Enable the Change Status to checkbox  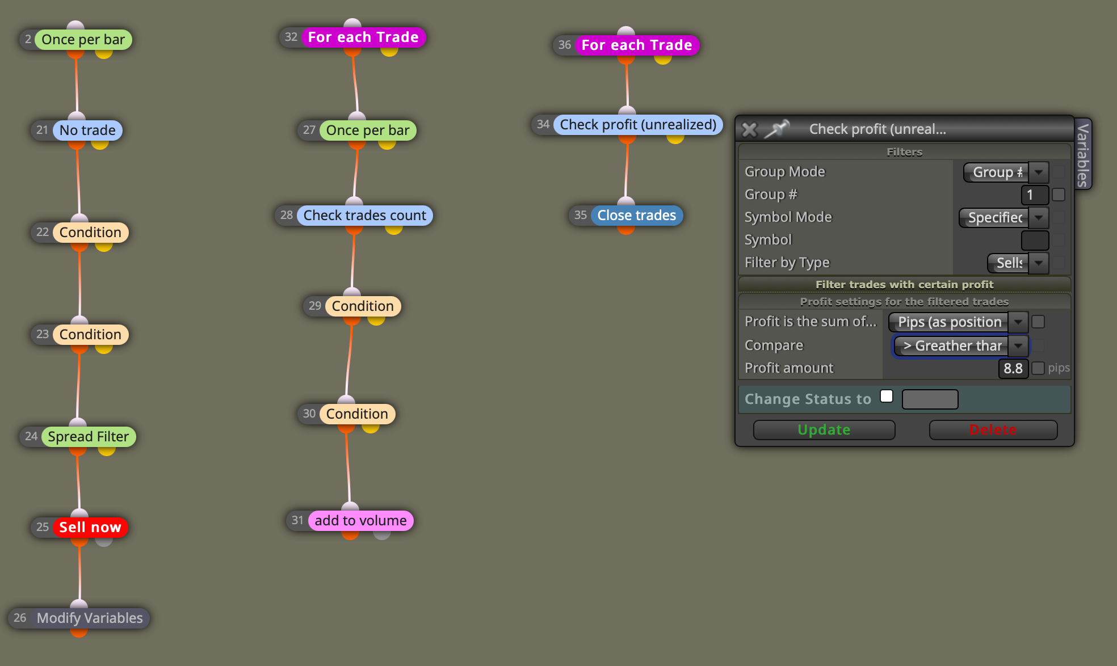point(887,396)
